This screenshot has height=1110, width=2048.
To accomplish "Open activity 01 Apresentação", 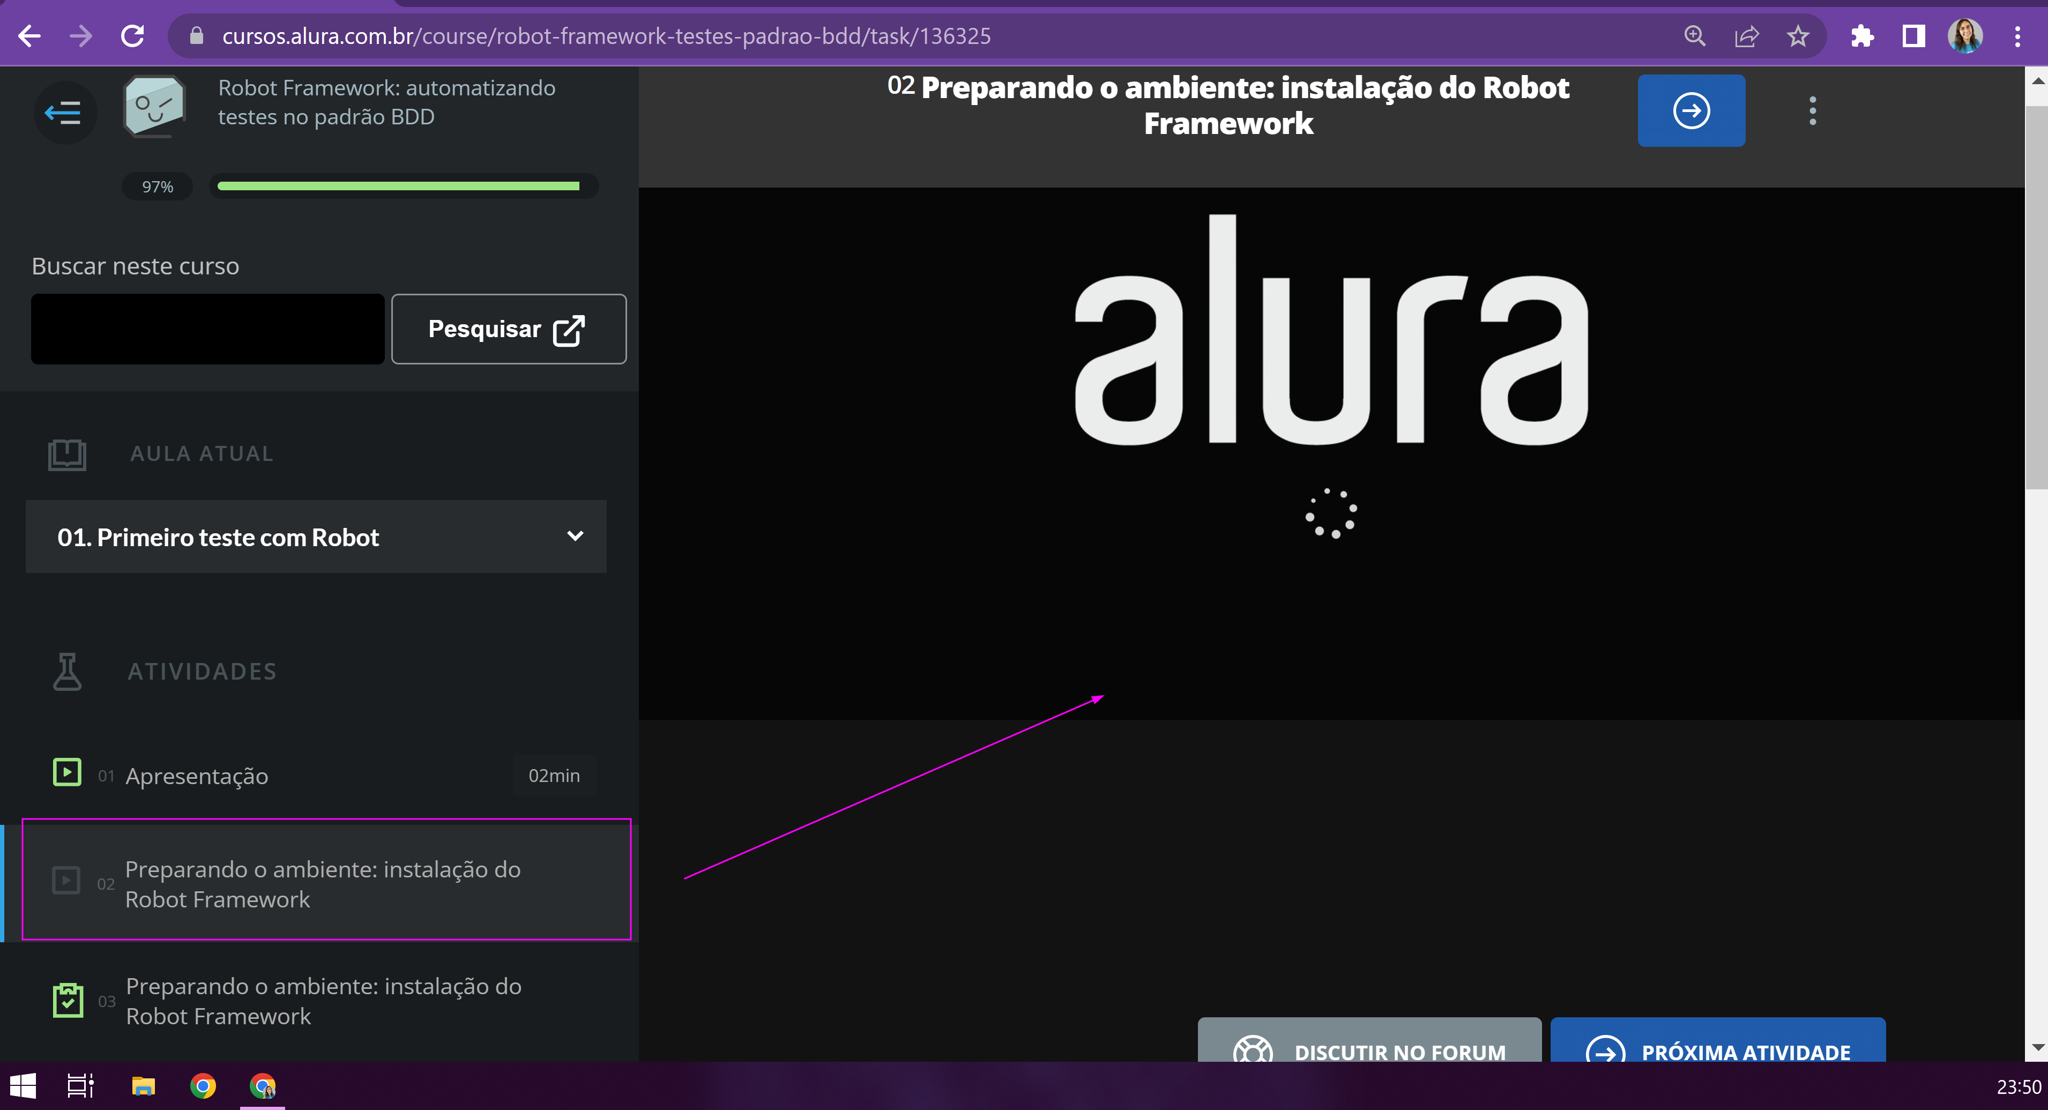I will tap(318, 775).
